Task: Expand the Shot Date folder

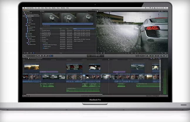Action: tap(25, 33)
